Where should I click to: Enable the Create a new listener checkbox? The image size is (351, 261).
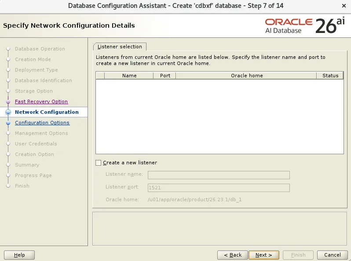tap(98, 163)
